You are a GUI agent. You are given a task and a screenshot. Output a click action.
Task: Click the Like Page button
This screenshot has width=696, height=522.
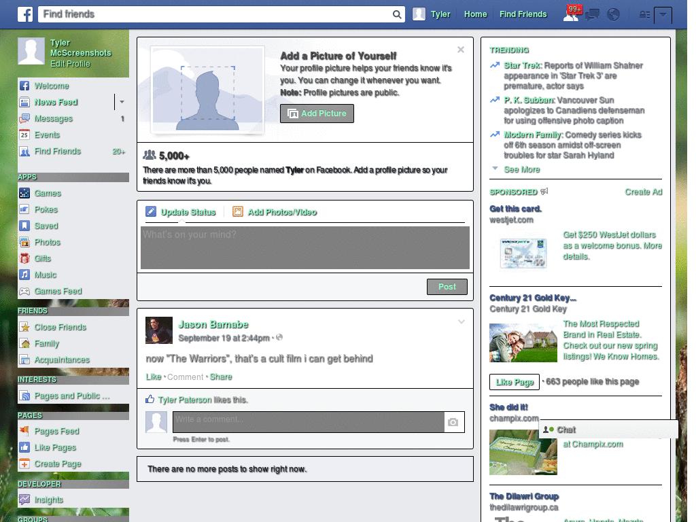515,382
